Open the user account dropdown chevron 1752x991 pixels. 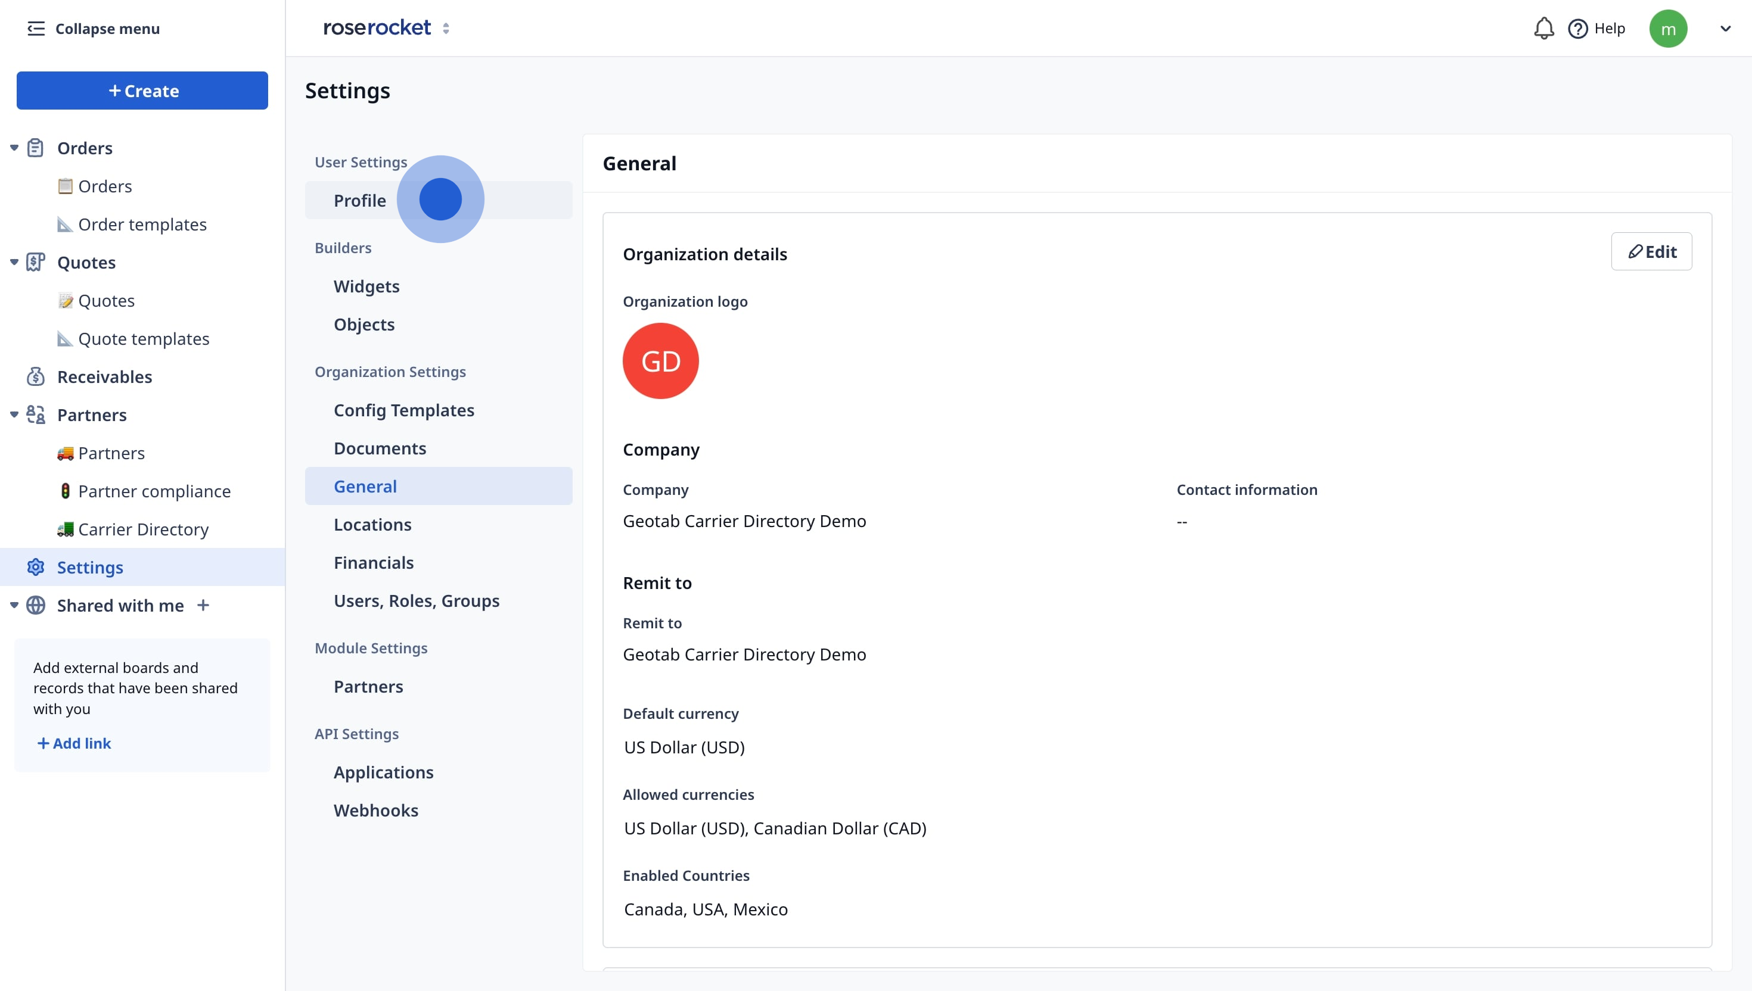[x=1725, y=29]
